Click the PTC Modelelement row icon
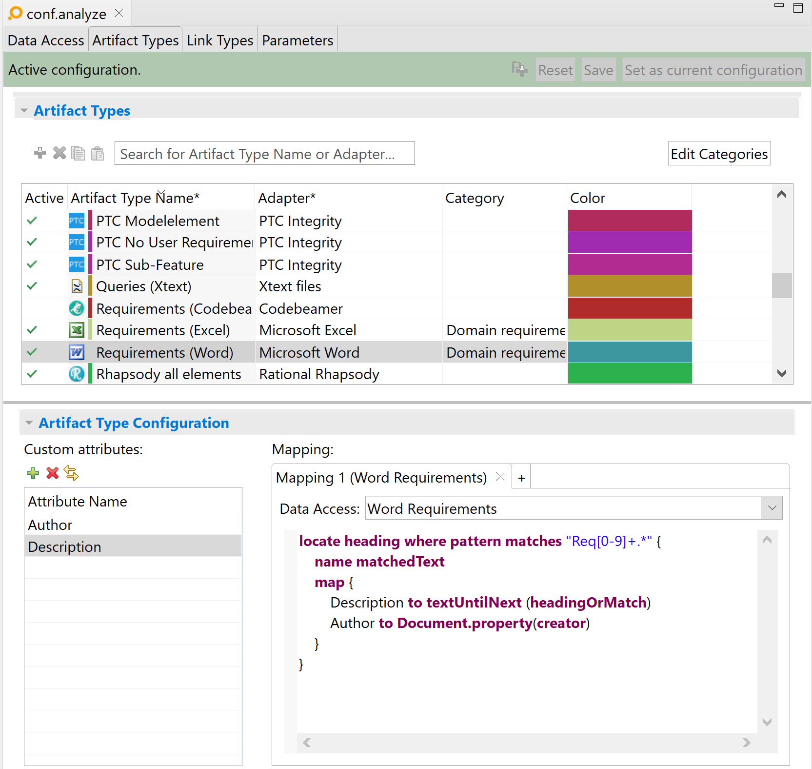The width and height of the screenshot is (812, 769). coord(76,221)
